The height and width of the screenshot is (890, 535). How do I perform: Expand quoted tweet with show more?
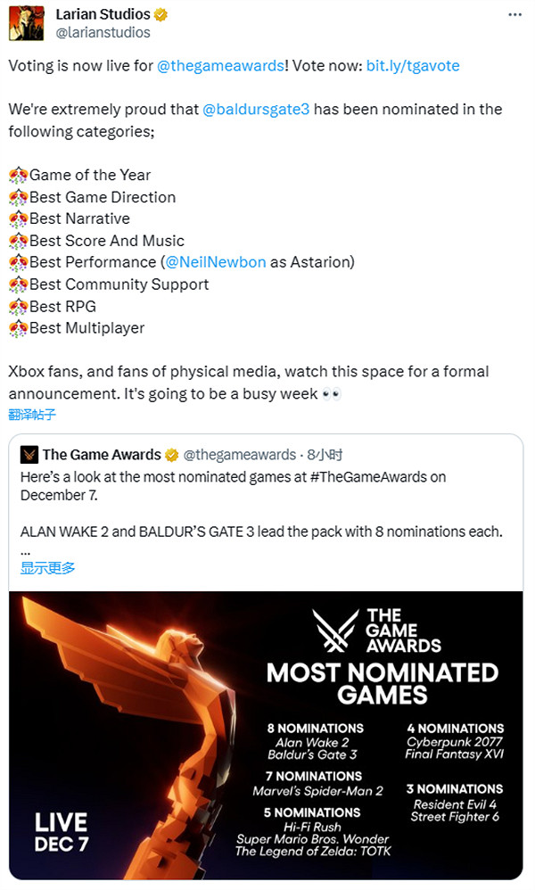coord(47,568)
